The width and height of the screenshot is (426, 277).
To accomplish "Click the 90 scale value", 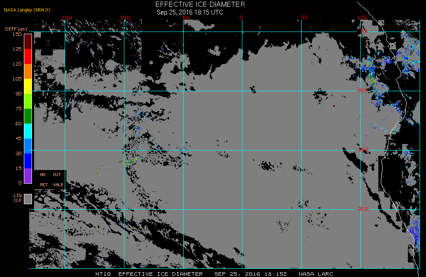I will click(x=18, y=94).
